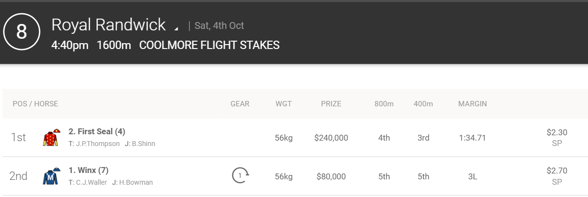The height and width of the screenshot is (197, 588).
Task: Open the Royal Randwick venue title
Action: (109, 25)
